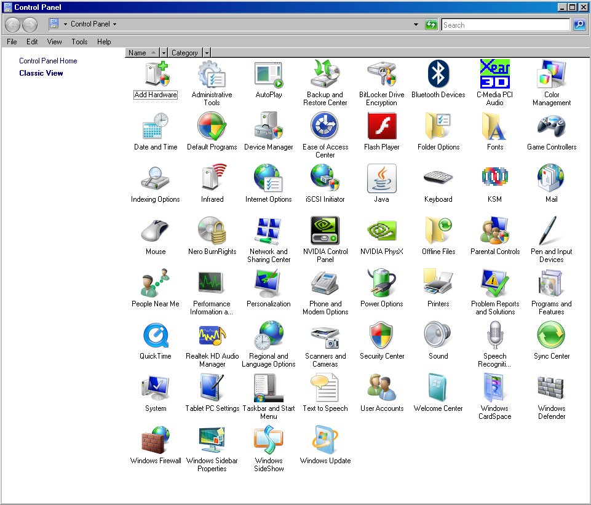The width and height of the screenshot is (591, 505).
Task: Select the Classic View link
Action: [41, 73]
